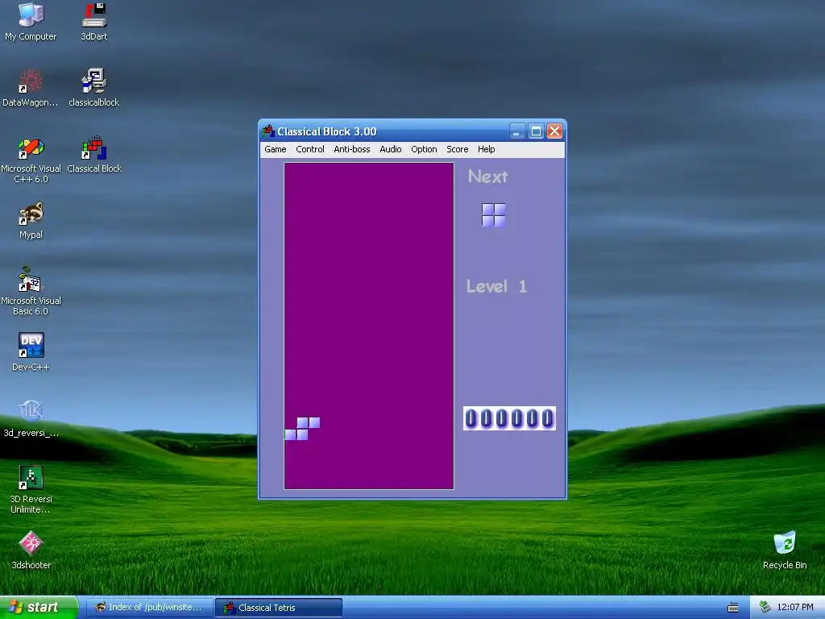The height and width of the screenshot is (619, 825).
Task: Click the falling S-shaped block in playfield
Action: point(303,429)
